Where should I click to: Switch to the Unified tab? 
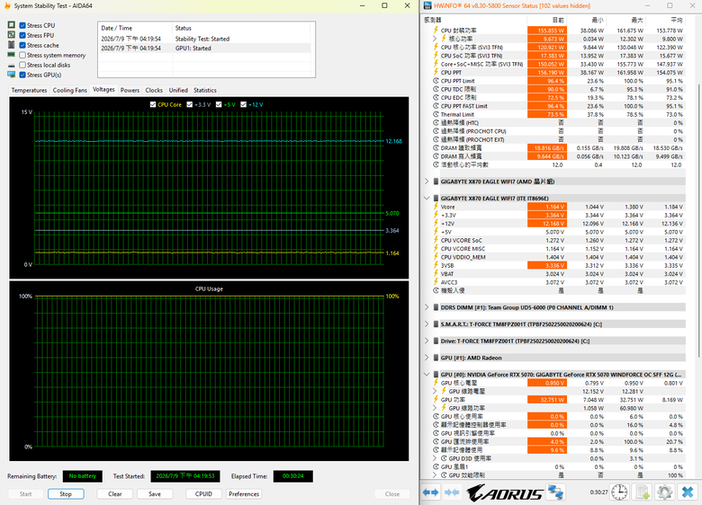[x=178, y=90]
